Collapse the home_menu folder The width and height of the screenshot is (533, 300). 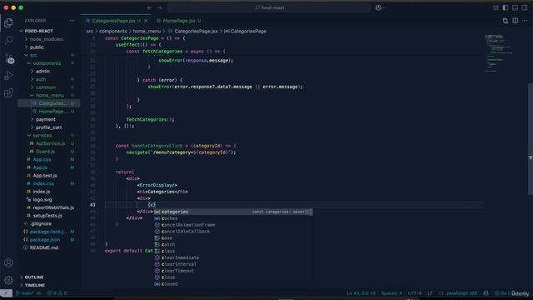tap(50, 96)
